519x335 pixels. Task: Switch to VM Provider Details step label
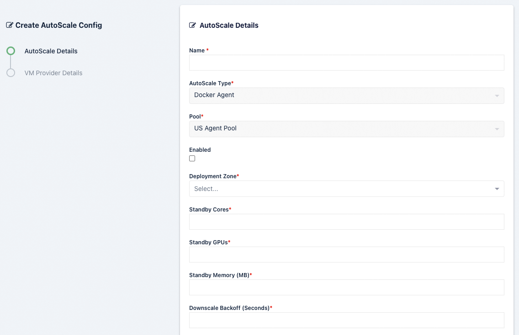click(53, 73)
